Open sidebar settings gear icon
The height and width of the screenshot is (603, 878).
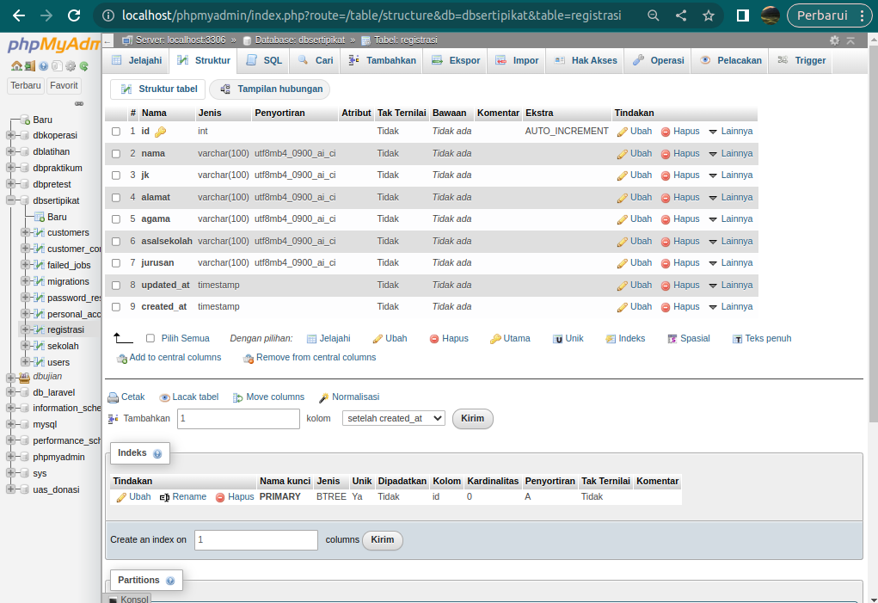(x=70, y=66)
